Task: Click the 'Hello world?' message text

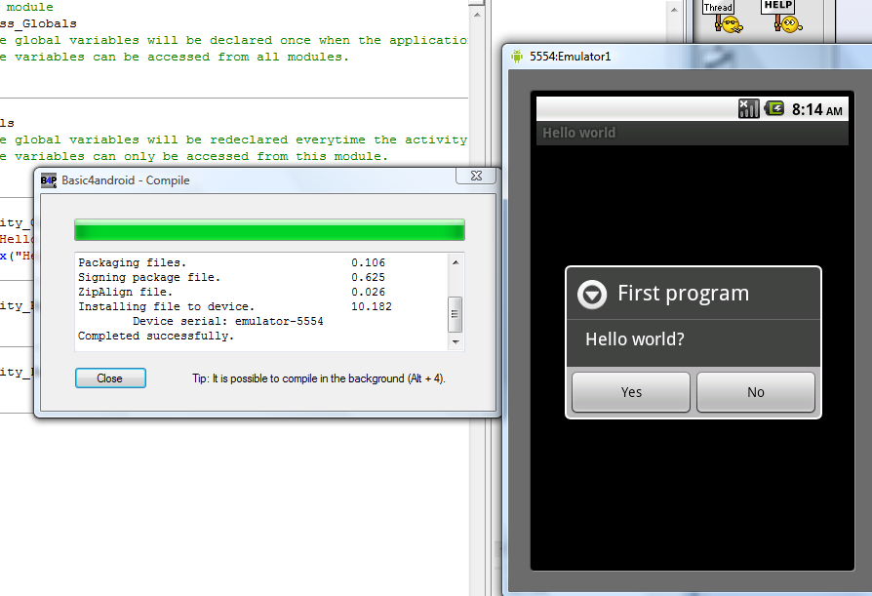Action: pyautogui.click(x=635, y=339)
